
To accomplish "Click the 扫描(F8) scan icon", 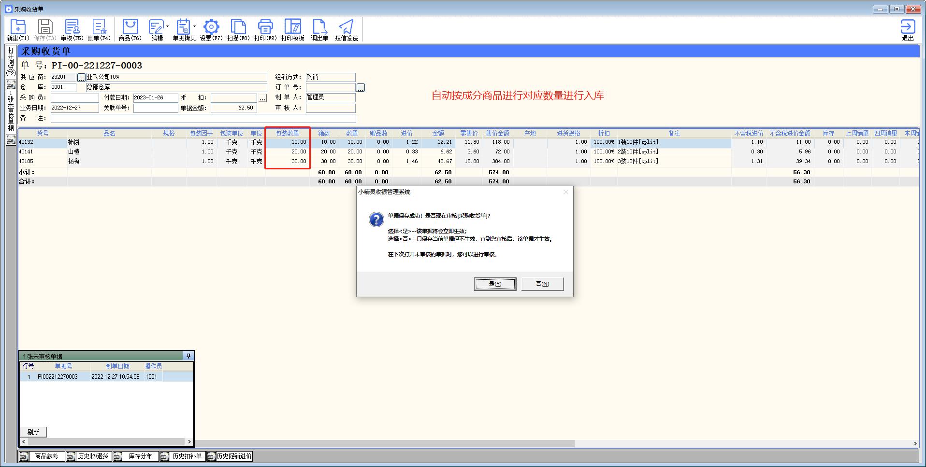I will click(x=238, y=30).
